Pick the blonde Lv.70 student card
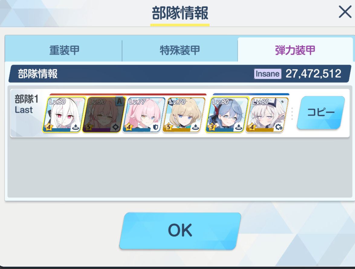This screenshot has width=355, height=269. (x=184, y=114)
